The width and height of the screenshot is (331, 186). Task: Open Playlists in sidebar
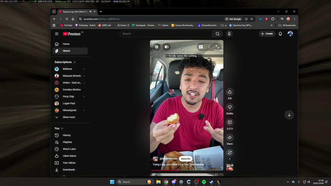click(70, 142)
